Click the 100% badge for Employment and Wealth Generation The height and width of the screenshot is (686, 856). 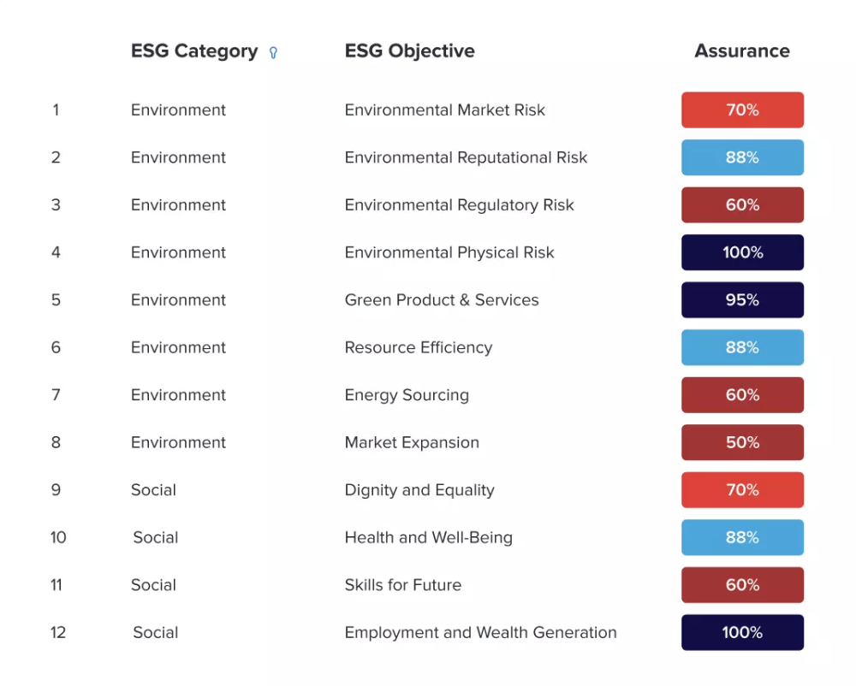[x=741, y=632]
